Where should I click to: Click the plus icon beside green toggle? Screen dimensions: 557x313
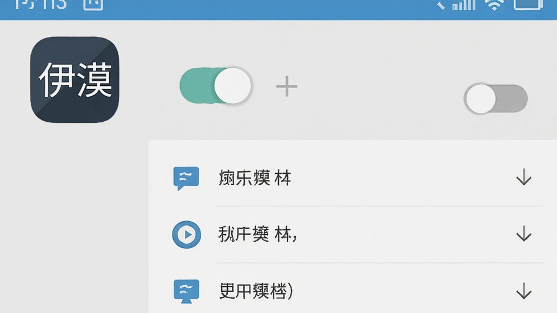coord(287,86)
